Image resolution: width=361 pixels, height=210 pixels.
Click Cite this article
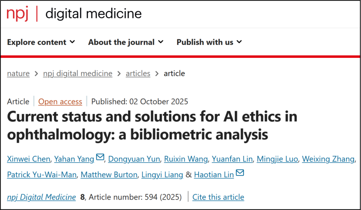(218, 197)
